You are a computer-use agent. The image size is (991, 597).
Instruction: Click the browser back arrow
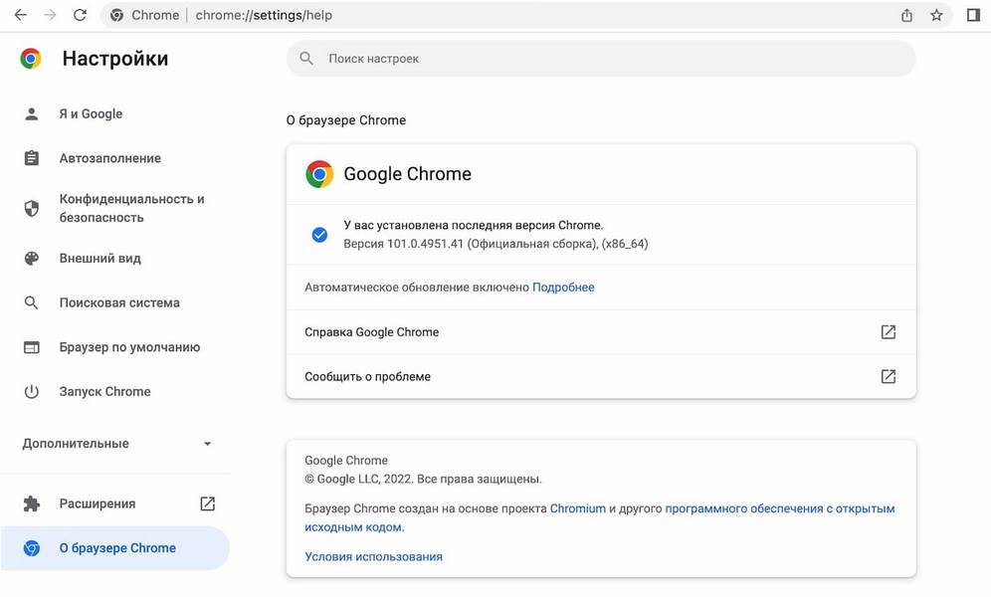[x=20, y=15]
